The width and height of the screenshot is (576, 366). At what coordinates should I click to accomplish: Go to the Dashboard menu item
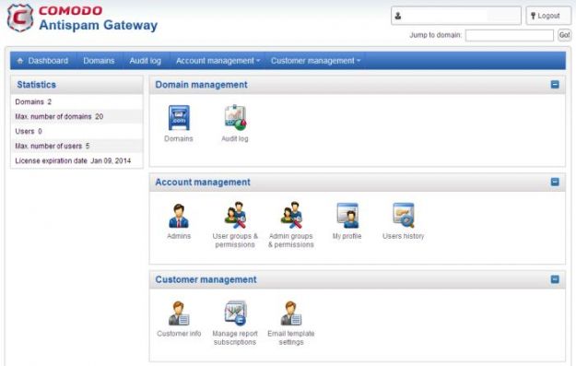[43, 61]
